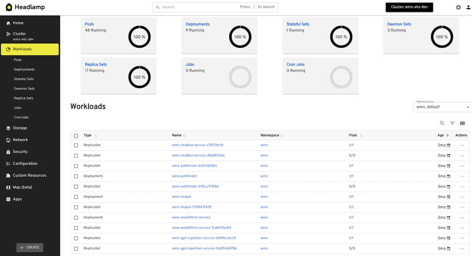This screenshot has height=256, width=472.
Task: Check the wmx-drupal deployment row checkbox
Action: click(x=76, y=197)
